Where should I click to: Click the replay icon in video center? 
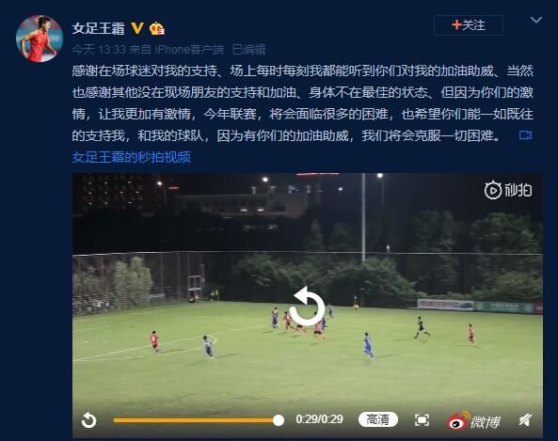coord(307,307)
